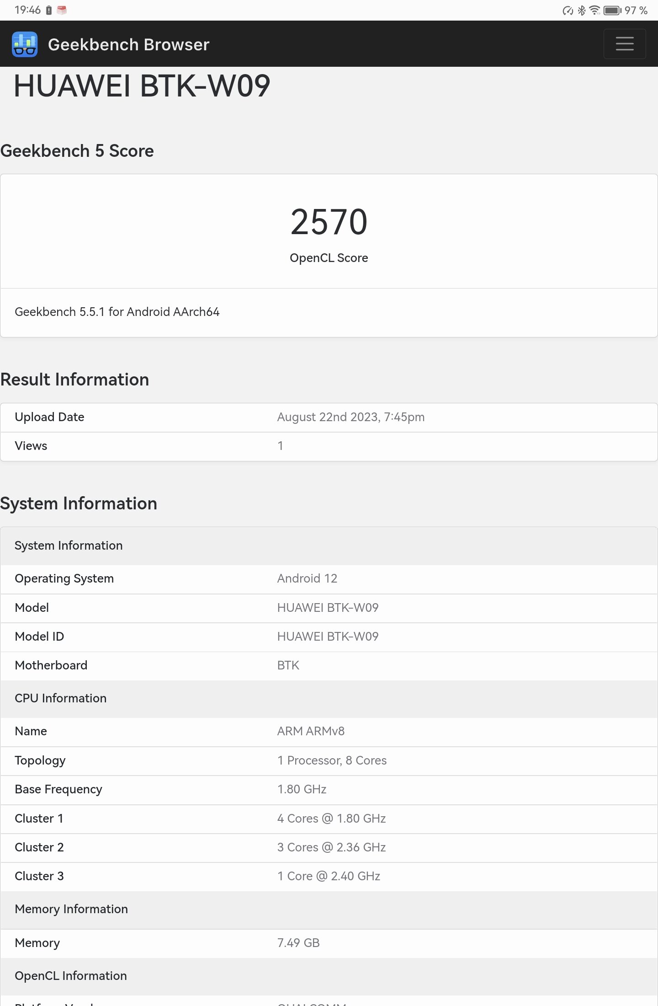Click the Views label

[x=31, y=446]
